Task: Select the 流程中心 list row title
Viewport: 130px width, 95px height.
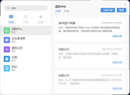Action: coord(17,29)
